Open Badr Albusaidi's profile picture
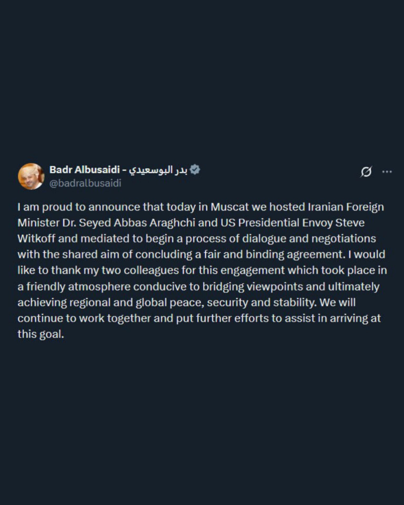404x505 pixels. click(x=31, y=176)
